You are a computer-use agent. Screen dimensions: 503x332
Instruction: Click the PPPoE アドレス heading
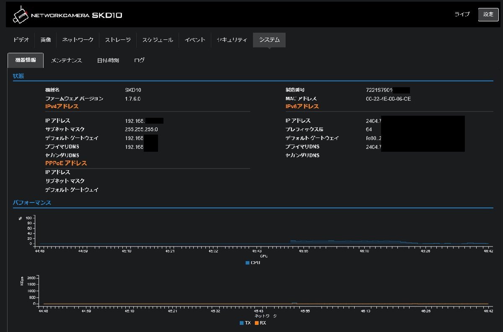click(66, 163)
